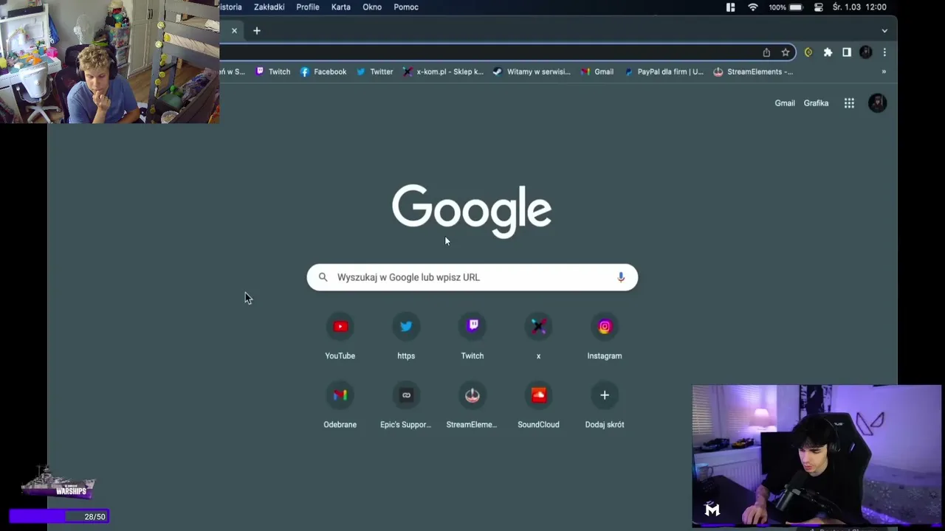Screen dimensions: 945x531
Task: Click the date and time Śr. 1.03 12:00
Action: tap(859, 7)
